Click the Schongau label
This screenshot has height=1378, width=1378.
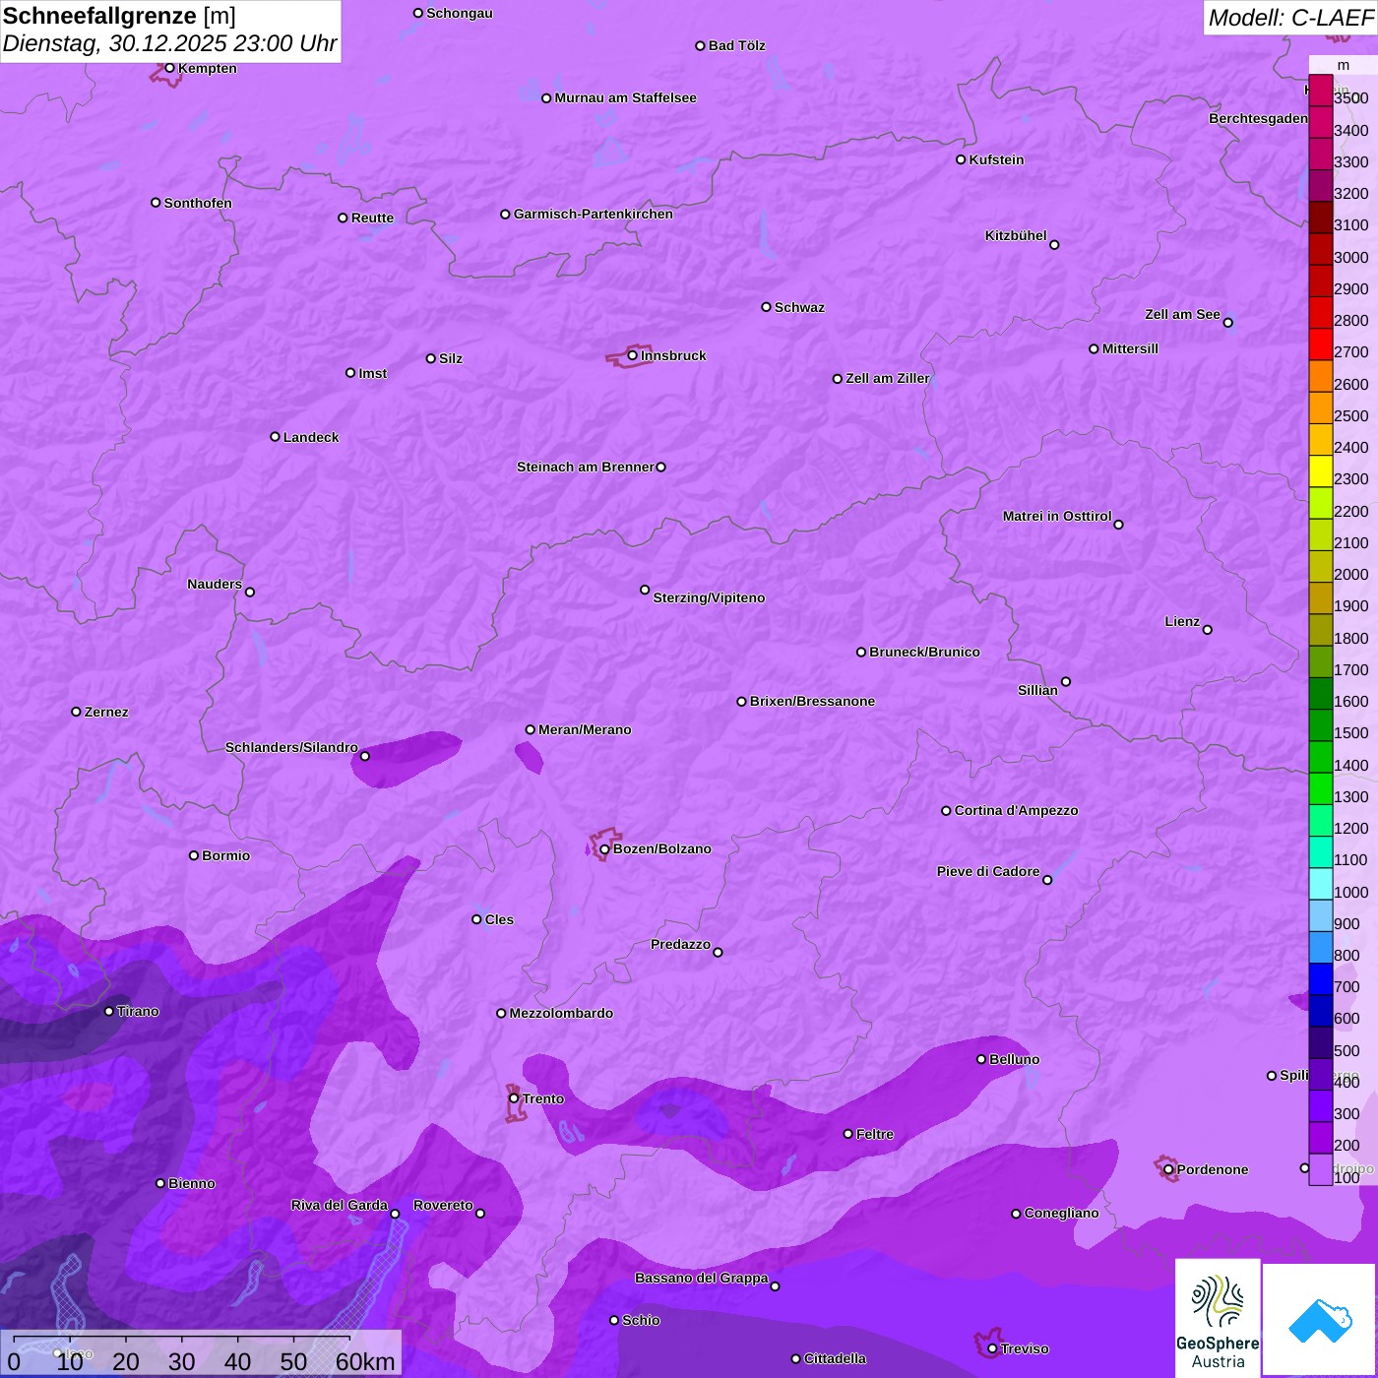pos(460,13)
